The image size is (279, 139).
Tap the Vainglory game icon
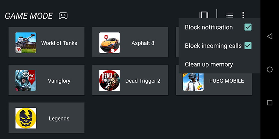[x=26, y=81]
